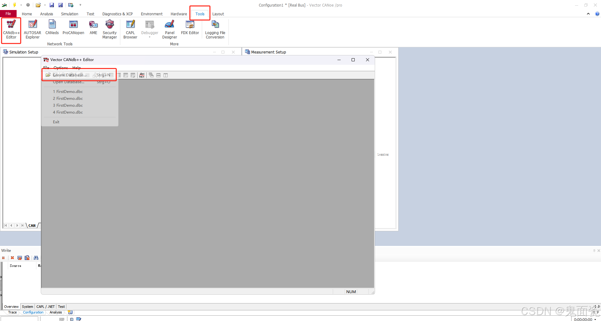Click the first-sheet arrow in Simulation Setup

(6, 226)
